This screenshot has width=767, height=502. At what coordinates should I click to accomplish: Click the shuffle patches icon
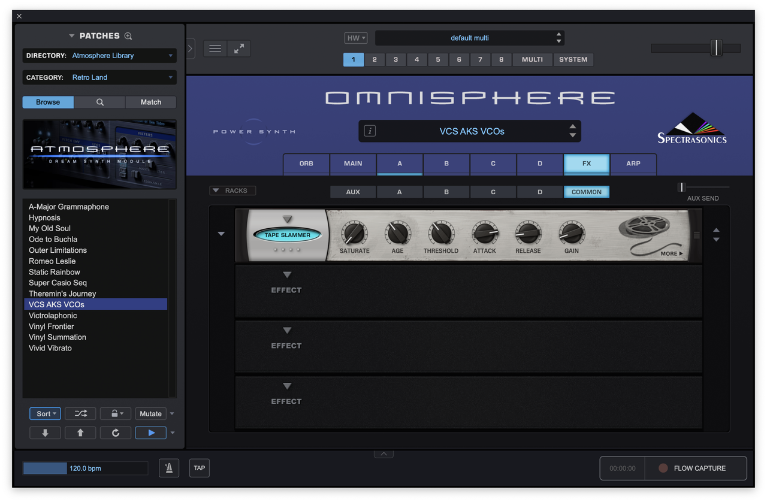point(80,413)
